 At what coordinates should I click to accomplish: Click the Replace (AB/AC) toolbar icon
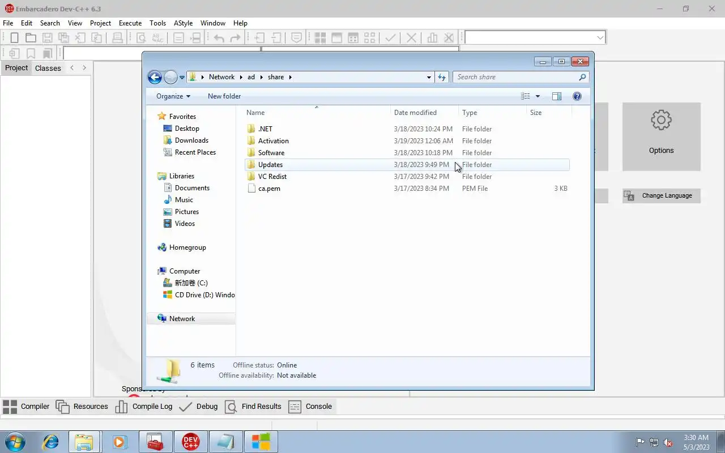pyautogui.click(x=157, y=38)
